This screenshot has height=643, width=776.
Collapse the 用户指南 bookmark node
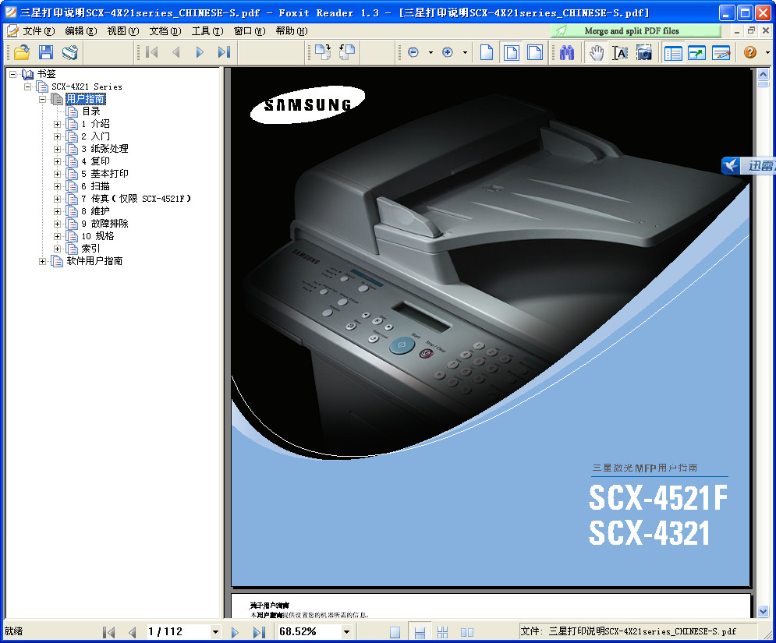43,99
